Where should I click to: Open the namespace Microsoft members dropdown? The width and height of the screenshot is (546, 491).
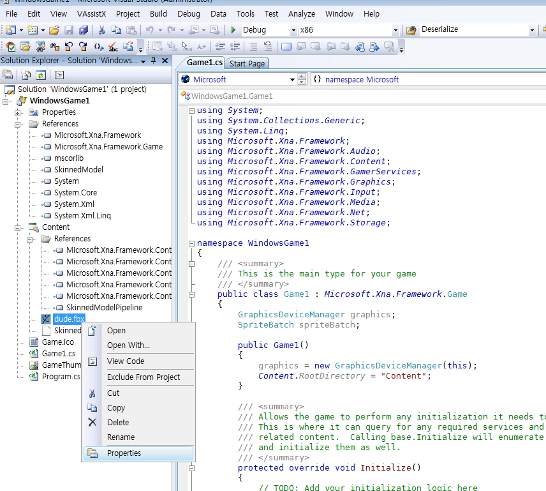tap(428, 79)
